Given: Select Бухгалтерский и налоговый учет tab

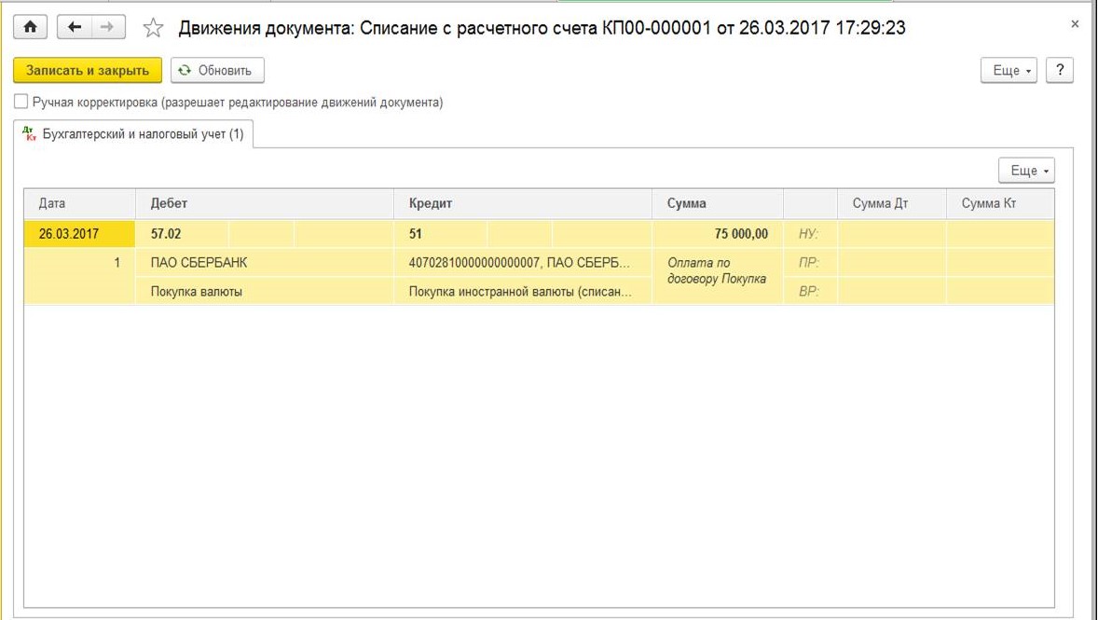Looking at the screenshot, I should (x=133, y=134).
